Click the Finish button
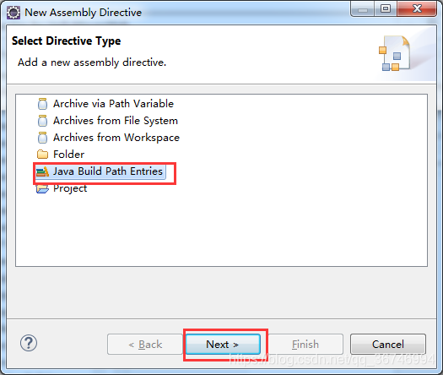Screen dimensions: 443x375 [x=305, y=345]
